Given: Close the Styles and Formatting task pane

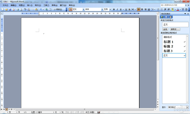Looking at the screenshot, I should click(x=188, y=14).
